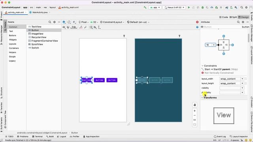Click the clear all constraints icon

pos(81,27)
